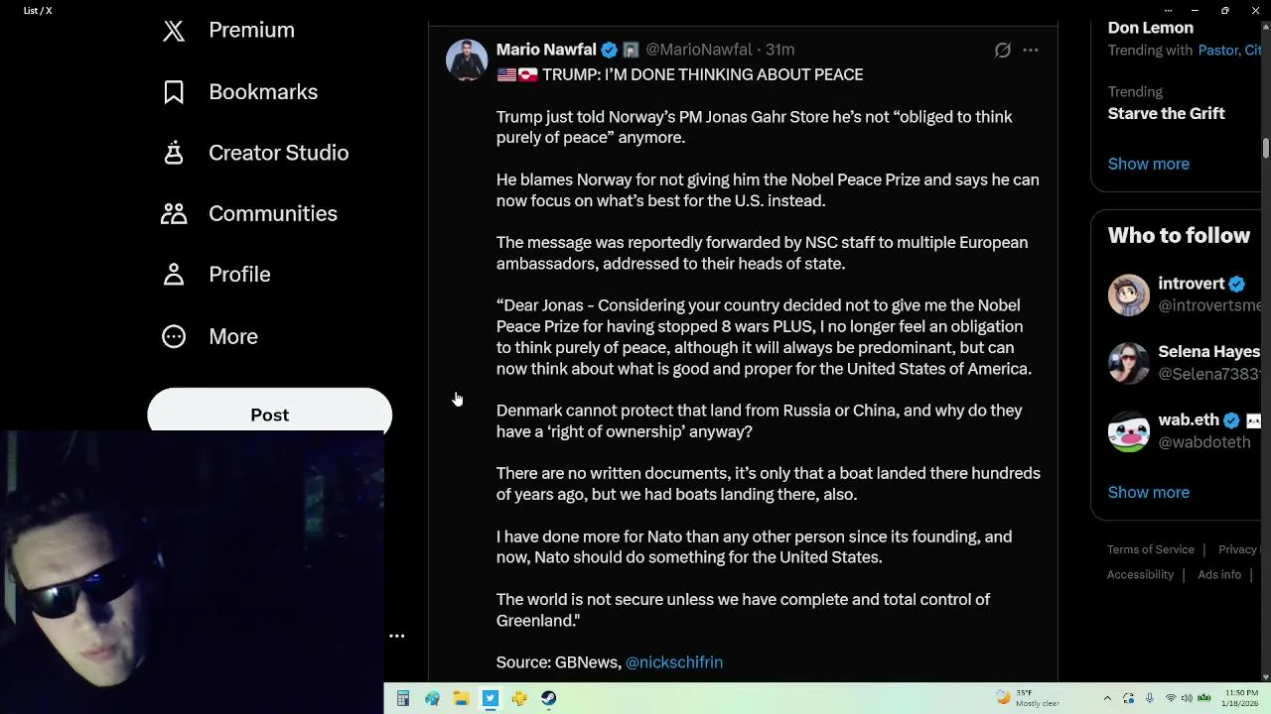The width and height of the screenshot is (1271, 714).
Task: Open the Privacy footer link
Action: tap(1238, 549)
